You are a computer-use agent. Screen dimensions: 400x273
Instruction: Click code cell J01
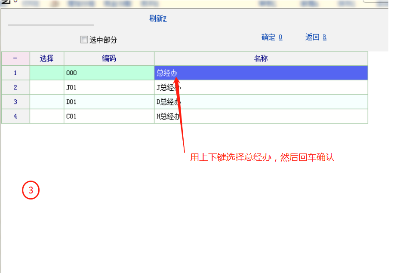(109, 88)
